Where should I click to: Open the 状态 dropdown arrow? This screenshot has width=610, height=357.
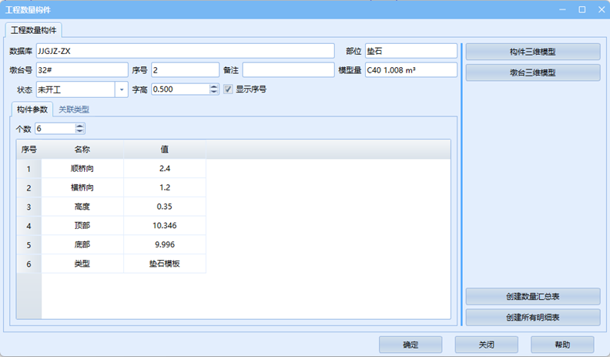pos(122,89)
